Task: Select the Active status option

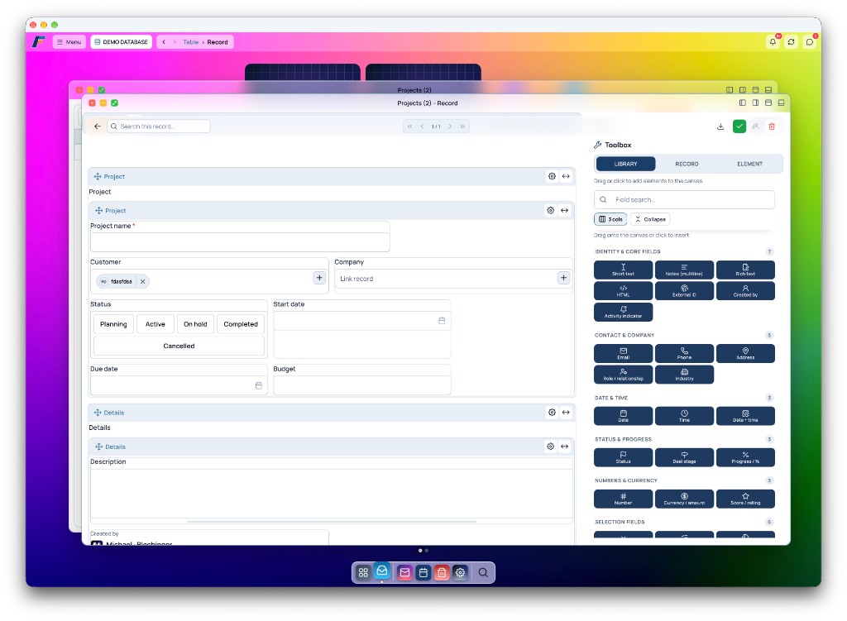Action: pyautogui.click(x=155, y=324)
